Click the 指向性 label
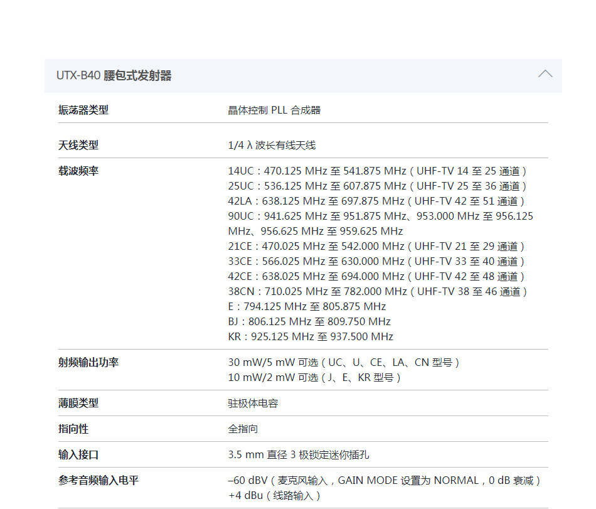 point(73,429)
